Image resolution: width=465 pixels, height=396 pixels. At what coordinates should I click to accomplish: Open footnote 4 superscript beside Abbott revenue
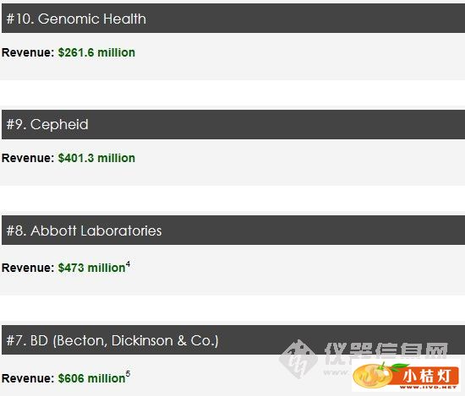click(x=128, y=264)
